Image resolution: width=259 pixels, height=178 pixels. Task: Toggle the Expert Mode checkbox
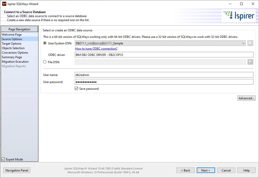tap(3, 159)
